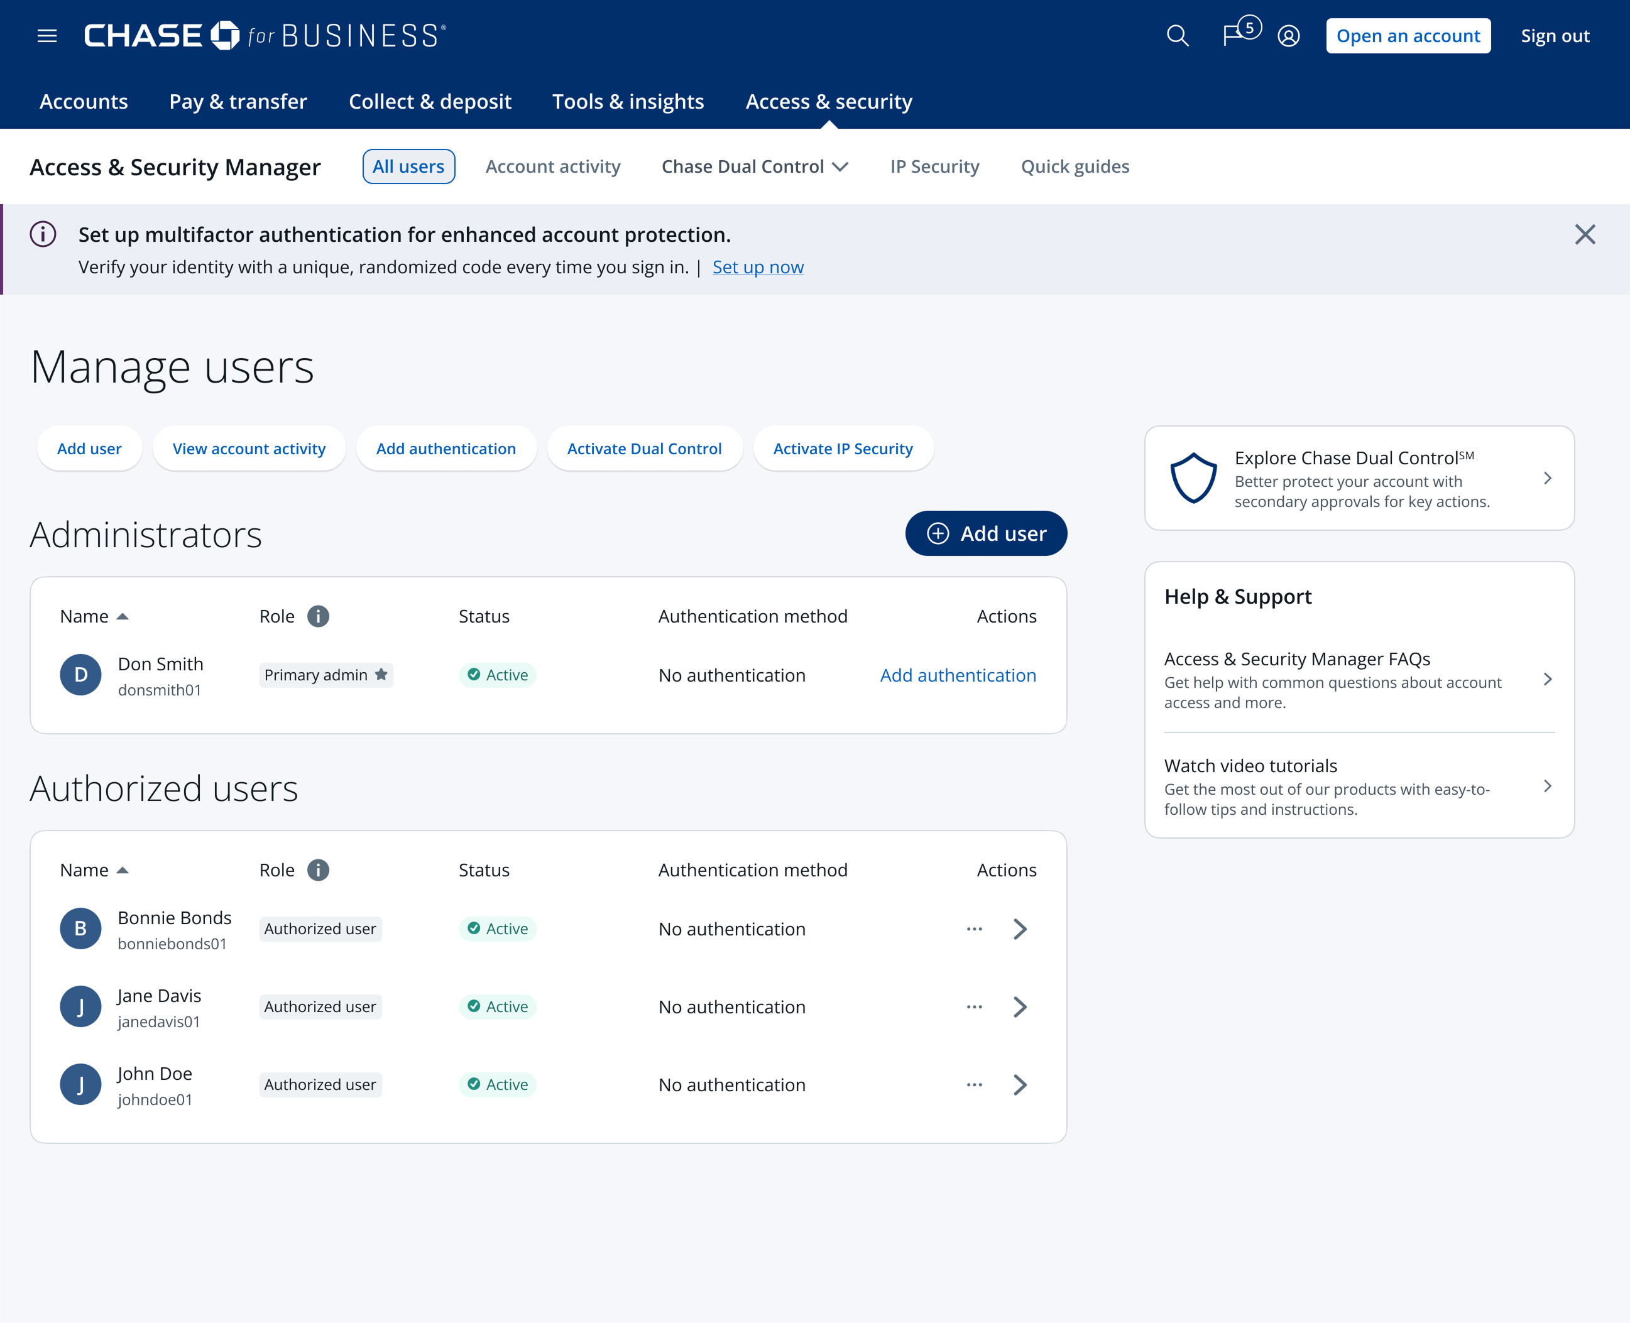The height and width of the screenshot is (1323, 1630).
Task: Click the username janedavis01
Action: (158, 1021)
